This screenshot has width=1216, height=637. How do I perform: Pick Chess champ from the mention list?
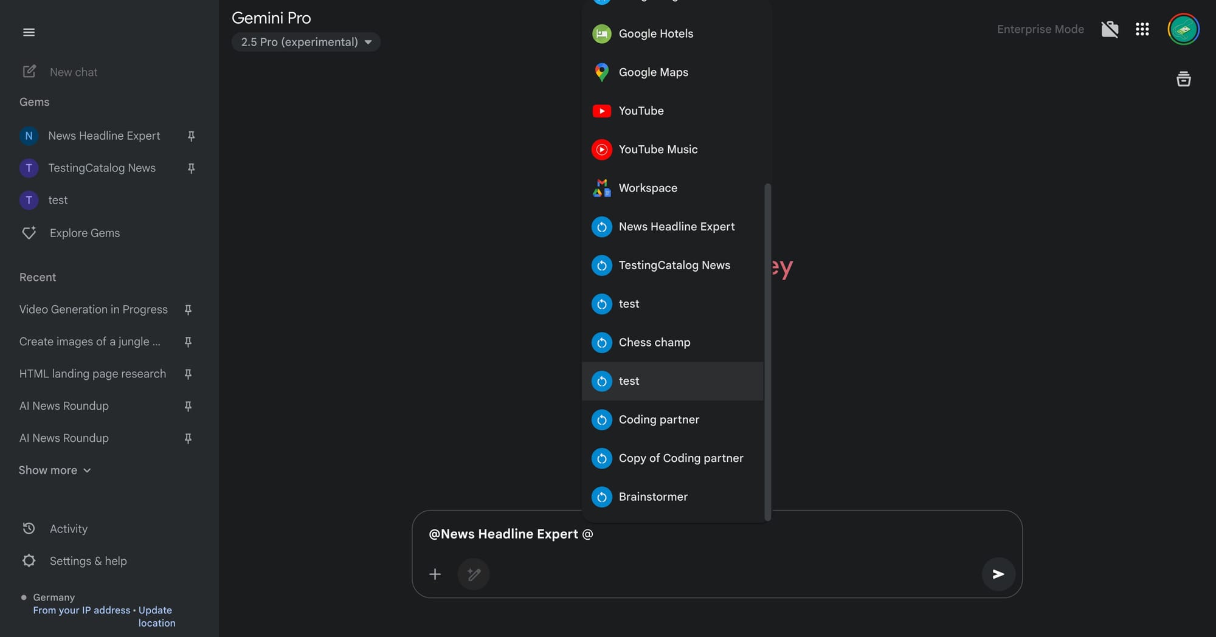tap(672, 343)
